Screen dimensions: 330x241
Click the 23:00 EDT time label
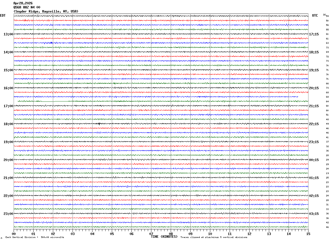click(x=8, y=214)
